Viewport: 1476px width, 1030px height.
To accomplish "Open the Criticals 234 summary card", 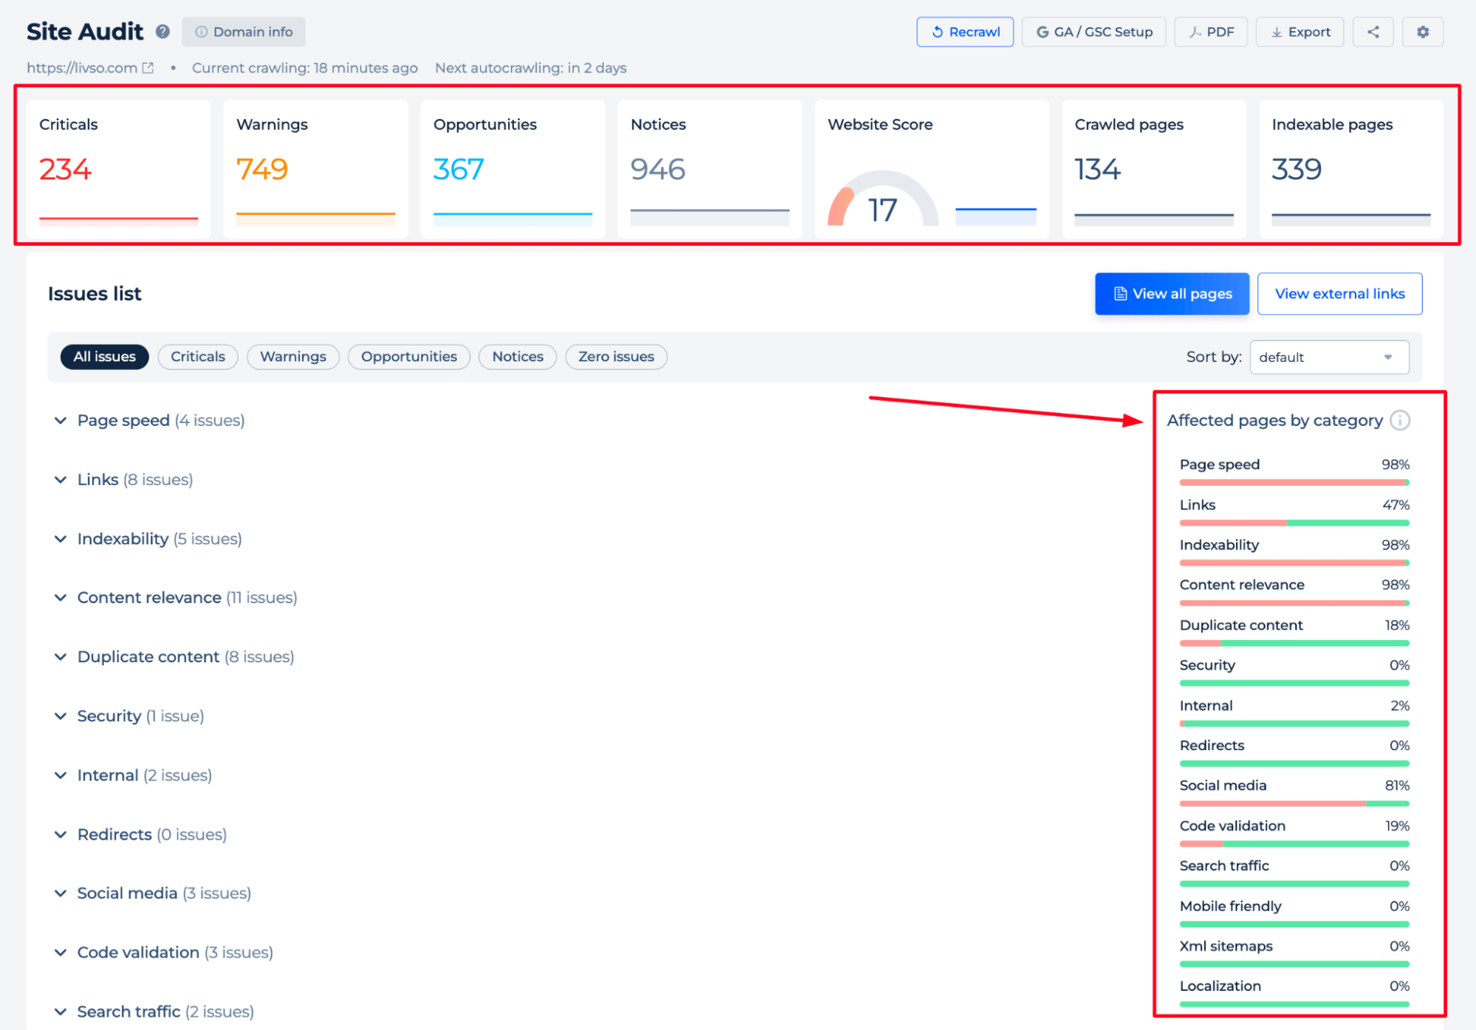I will coord(118,169).
